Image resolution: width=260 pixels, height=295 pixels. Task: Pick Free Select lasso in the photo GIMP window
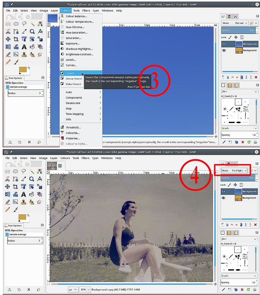tap(24, 171)
